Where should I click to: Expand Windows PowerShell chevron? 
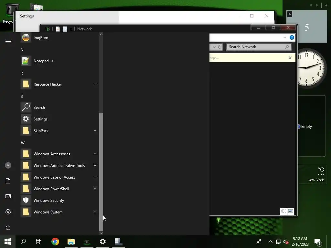point(95,188)
